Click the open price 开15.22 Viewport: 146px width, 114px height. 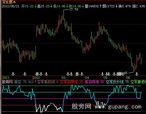tap(28, 6)
